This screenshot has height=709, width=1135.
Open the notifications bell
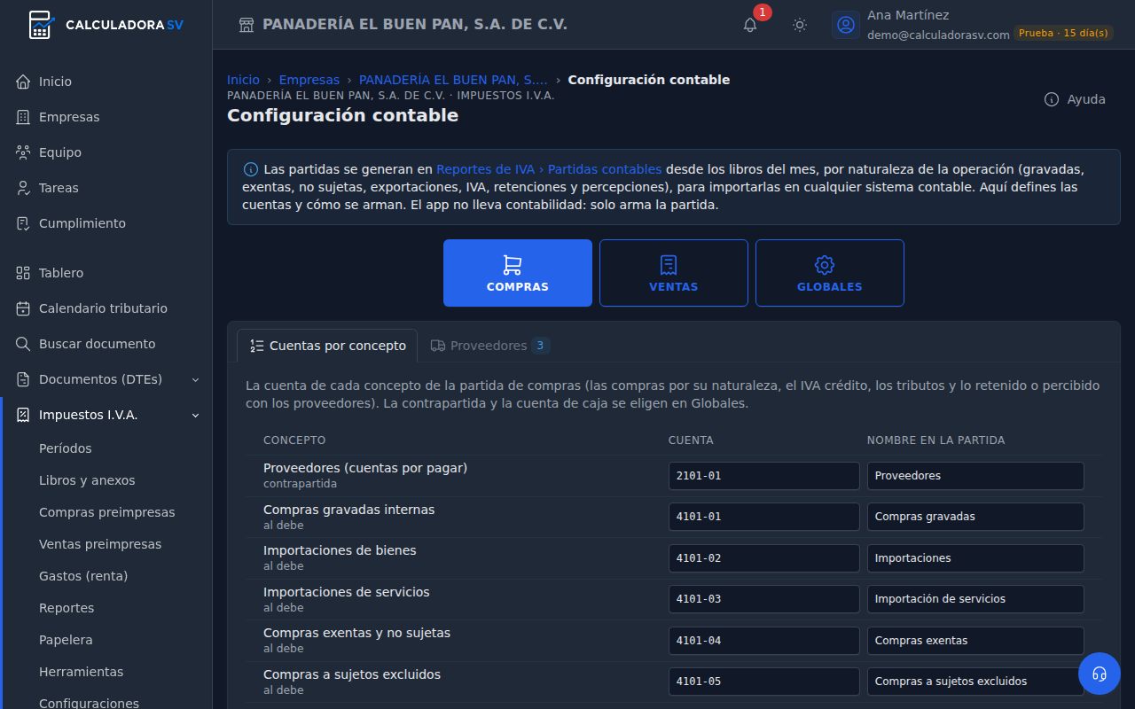point(750,25)
